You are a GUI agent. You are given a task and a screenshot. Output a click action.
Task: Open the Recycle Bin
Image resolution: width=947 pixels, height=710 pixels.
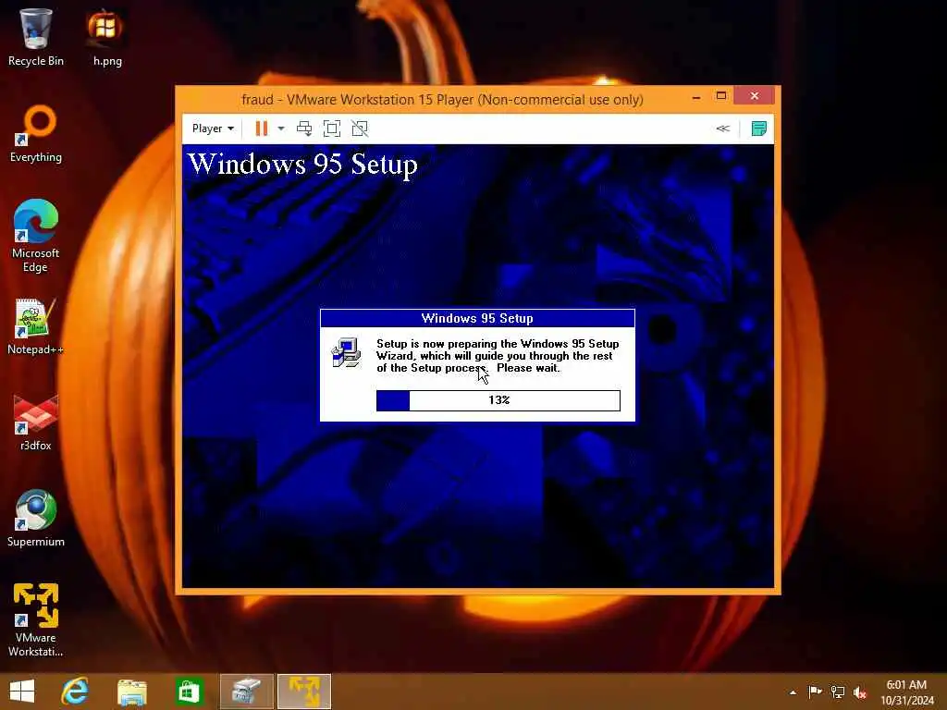[36, 36]
